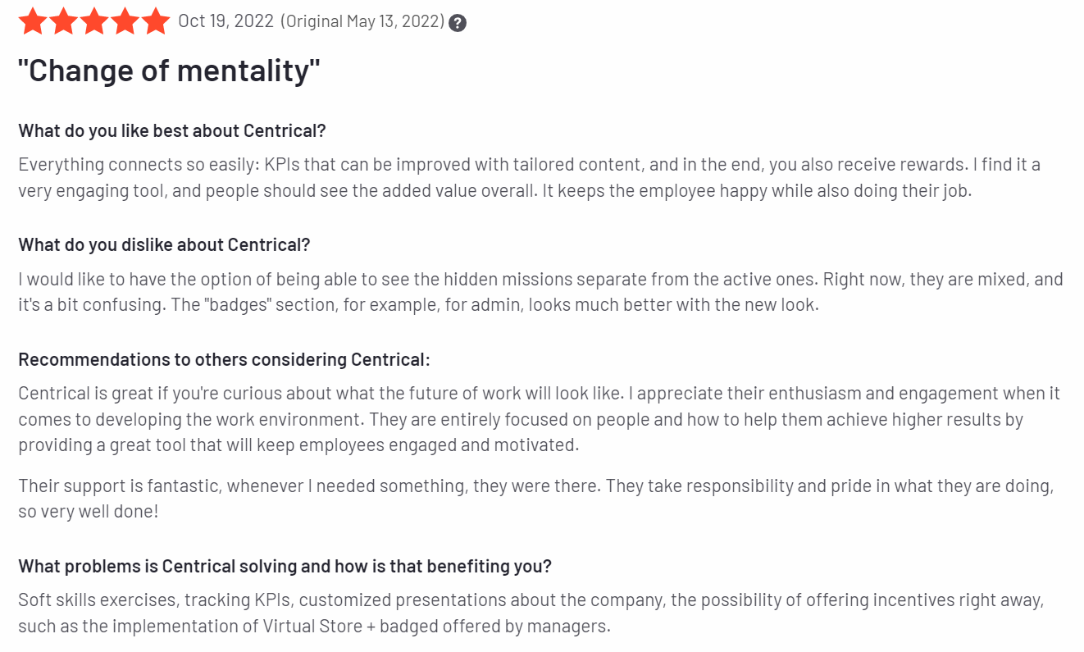Click the Oct 19, 2022 review date
The image size is (1084, 652).
226,21
